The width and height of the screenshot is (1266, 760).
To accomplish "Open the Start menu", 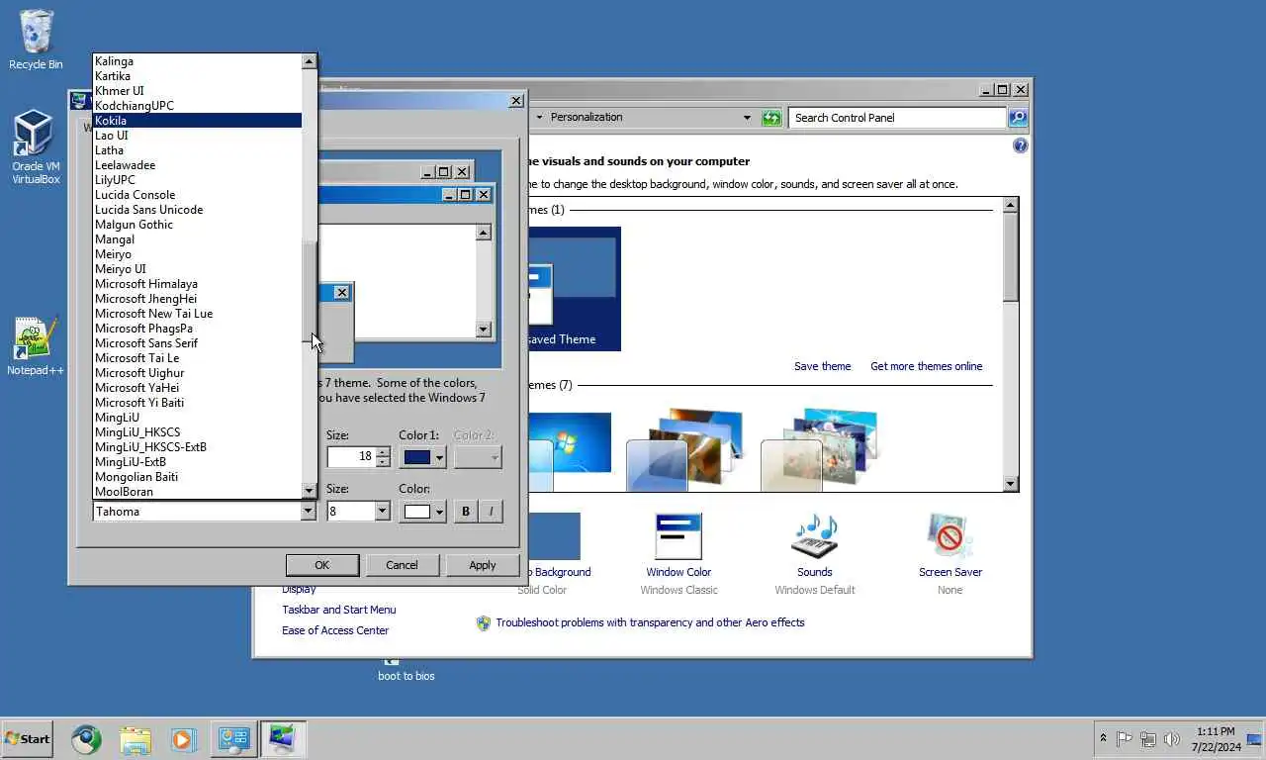I will [x=27, y=738].
